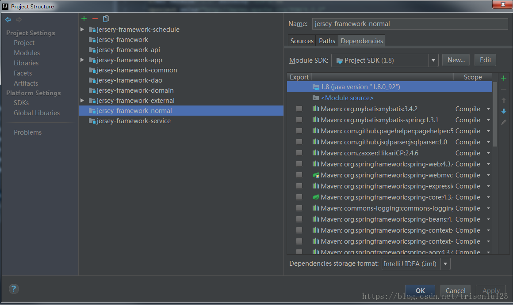Toggle export checkbox for HikariCP:2.4.6
This screenshot has height=305, width=513.
pos(299,153)
